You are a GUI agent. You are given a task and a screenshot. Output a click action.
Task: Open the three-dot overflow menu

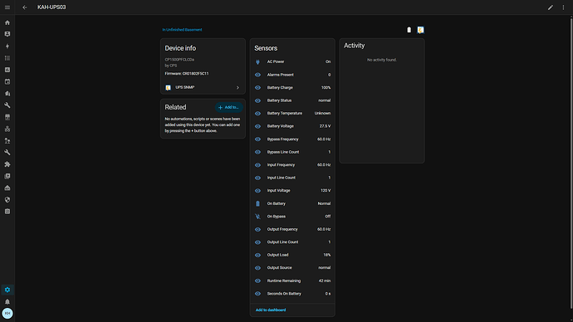[563, 7]
